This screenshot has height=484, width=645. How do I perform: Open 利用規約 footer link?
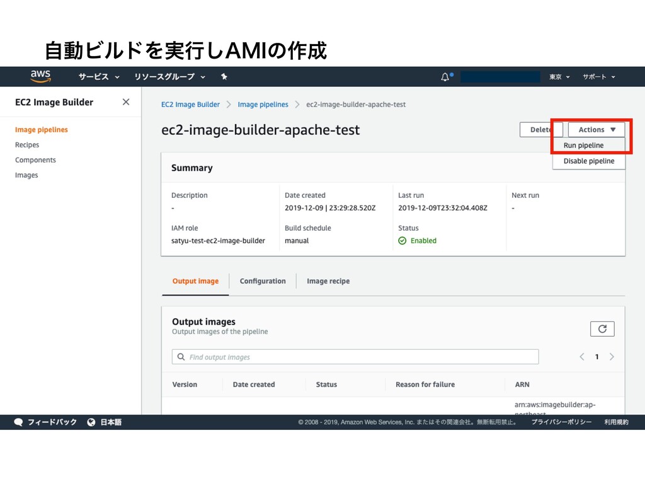pyautogui.click(x=616, y=422)
